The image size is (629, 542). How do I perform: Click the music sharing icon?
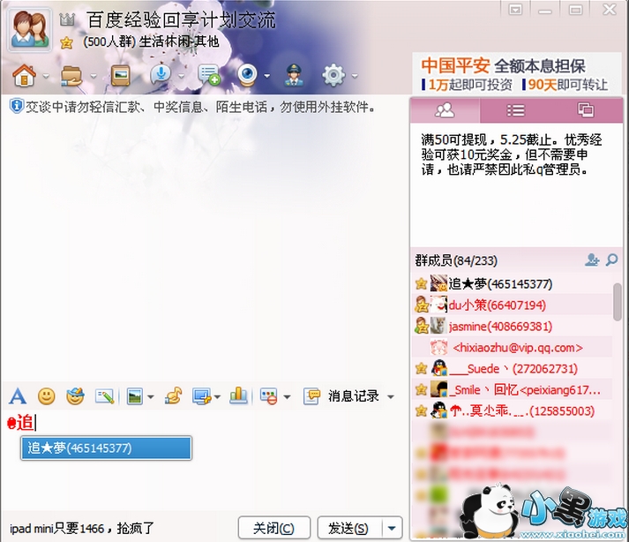tap(174, 396)
